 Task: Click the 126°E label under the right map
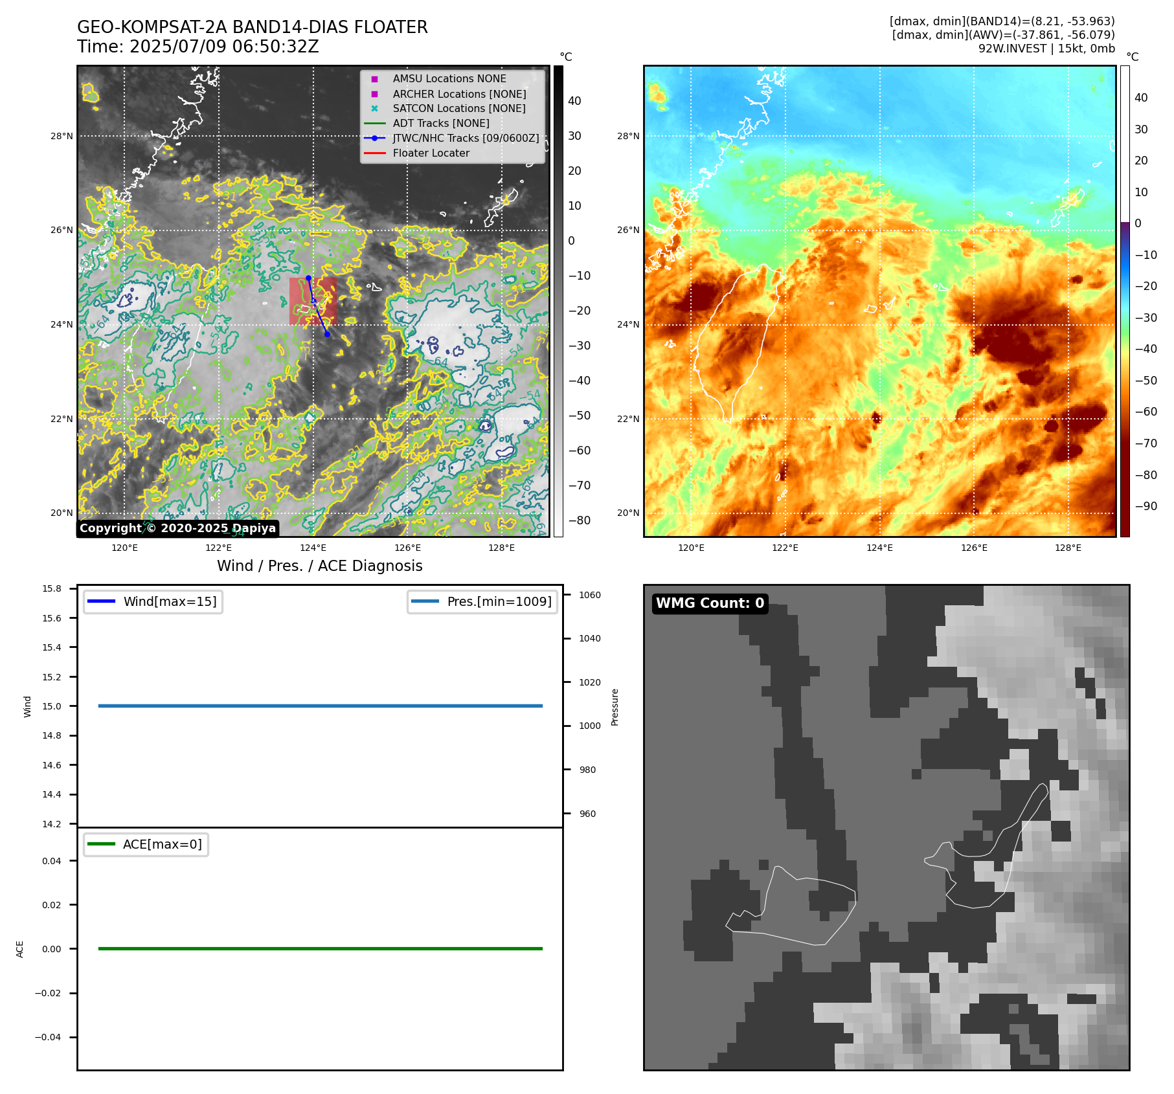[x=974, y=548]
